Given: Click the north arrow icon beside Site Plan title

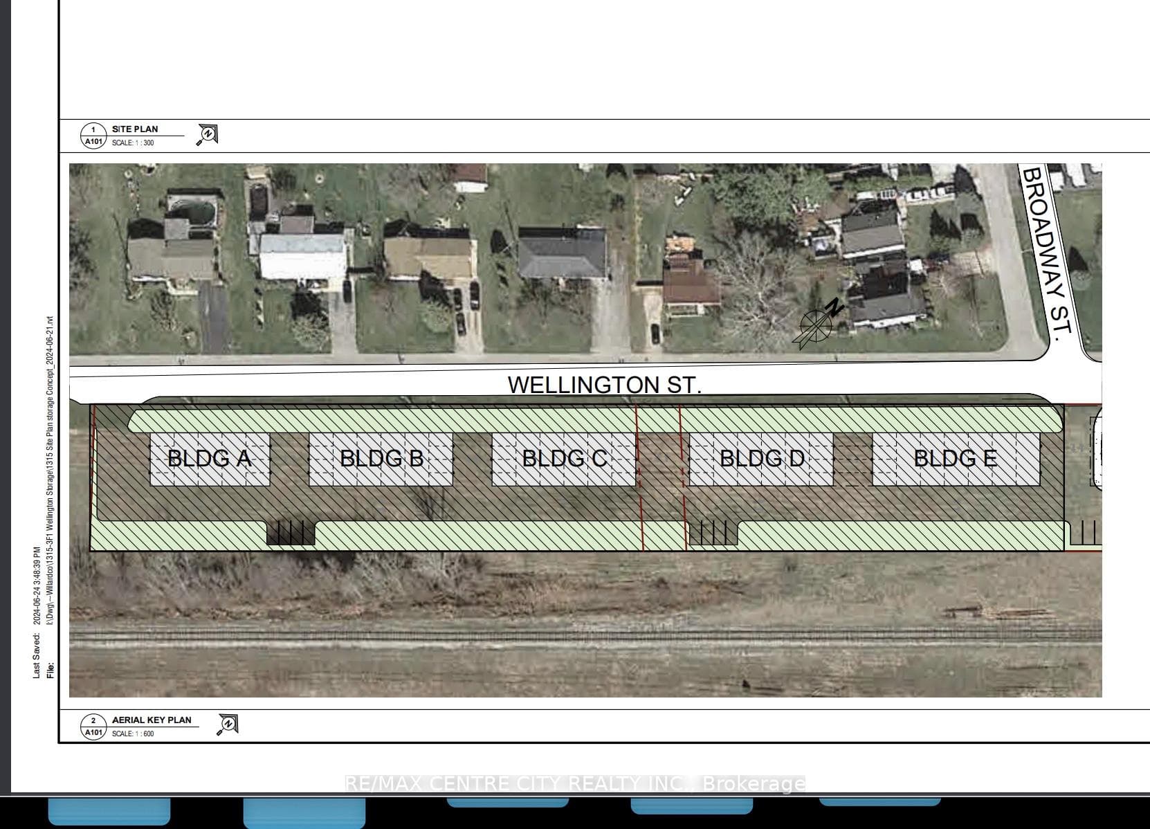Looking at the screenshot, I should coord(208,134).
